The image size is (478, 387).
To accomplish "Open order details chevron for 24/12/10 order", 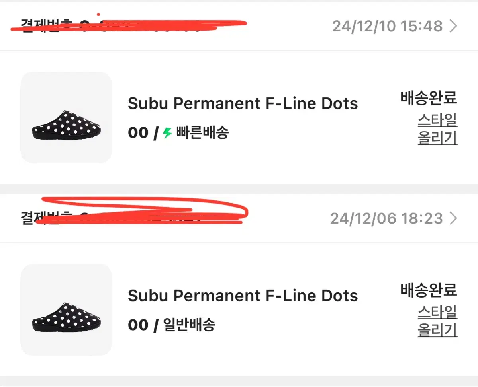I will 453,26.
